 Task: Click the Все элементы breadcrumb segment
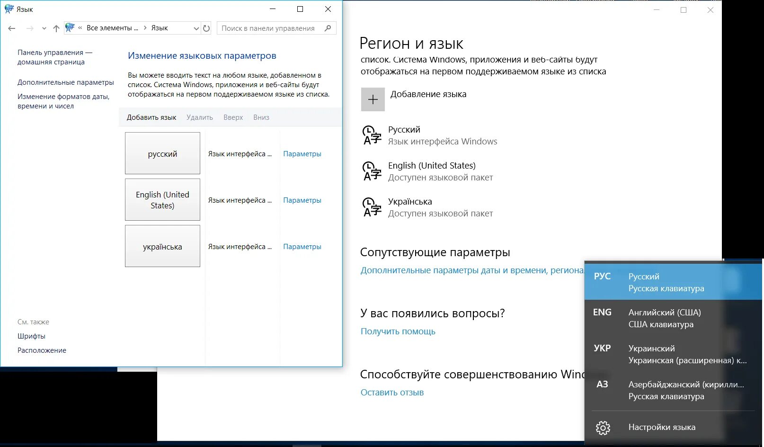click(x=112, y=28)
